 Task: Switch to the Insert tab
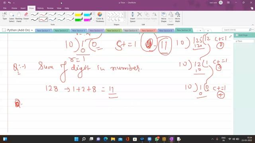pos(23,8)
